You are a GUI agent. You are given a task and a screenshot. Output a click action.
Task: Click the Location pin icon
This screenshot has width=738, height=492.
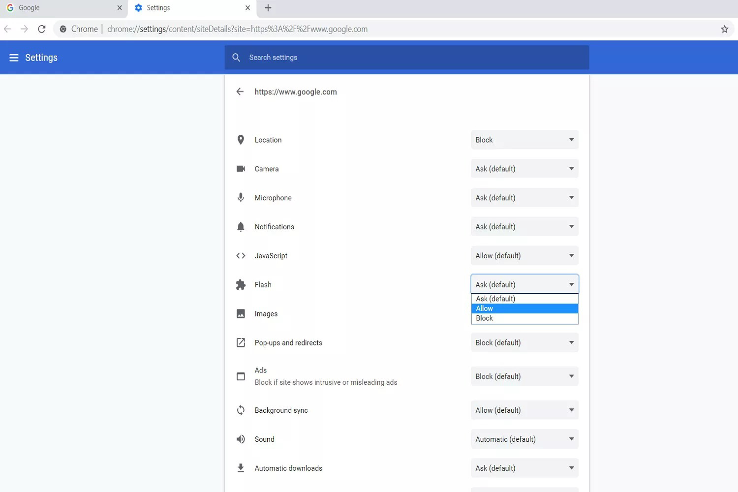(241, 140)
